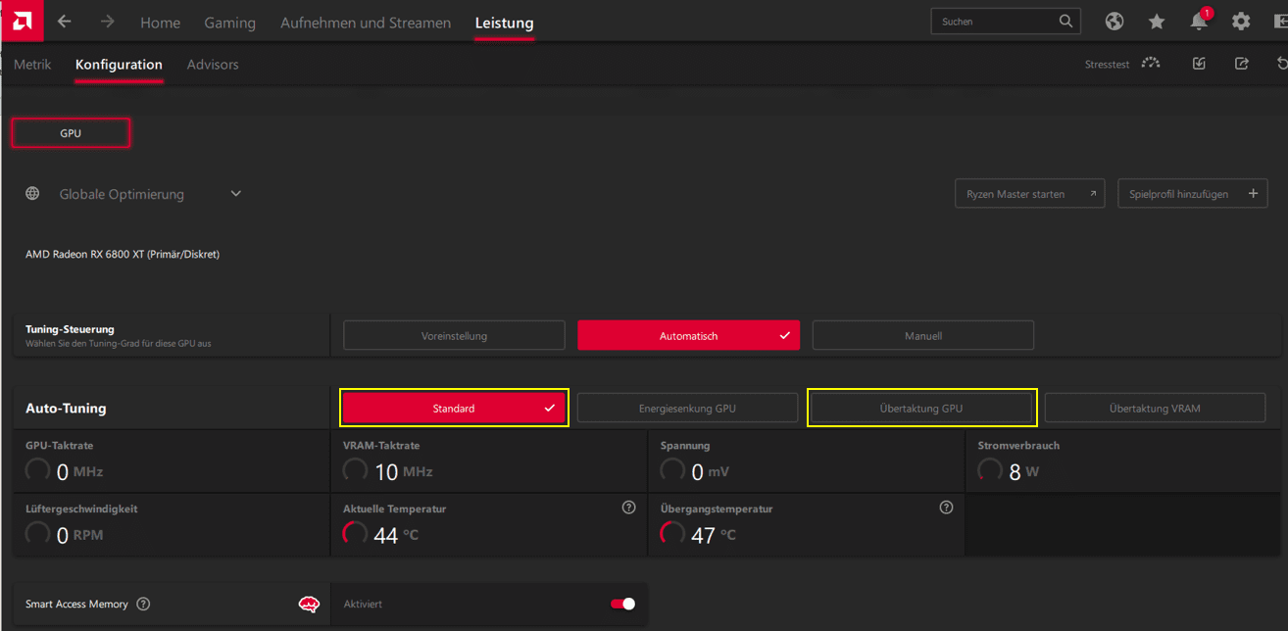Click AMD Radeon RX 6800 XT text
Screen dimensions: 1288x631
[123, 254]
